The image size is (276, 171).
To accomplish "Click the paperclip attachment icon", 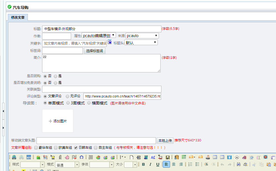I will coord(60,157).
